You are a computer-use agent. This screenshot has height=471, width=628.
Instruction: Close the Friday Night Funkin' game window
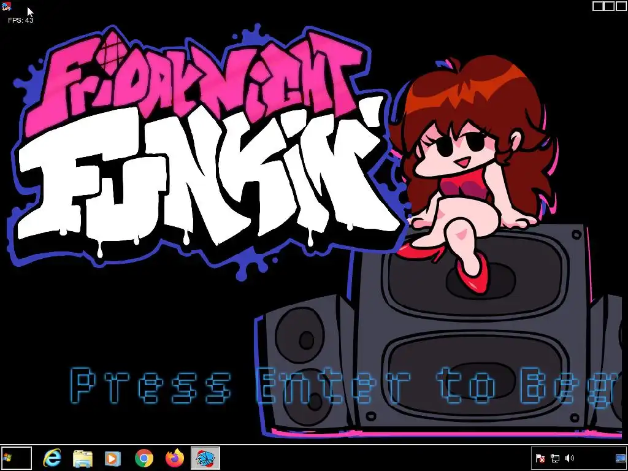(621, 6)
